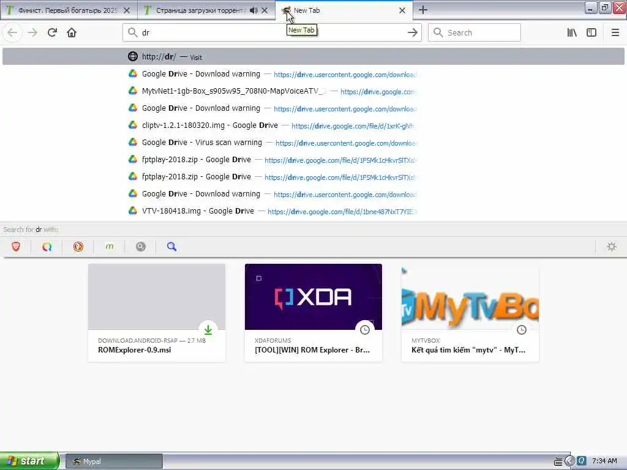627x470 pixels.
Task: Expand hidden tray icons arrow
Action: point(570,461)
